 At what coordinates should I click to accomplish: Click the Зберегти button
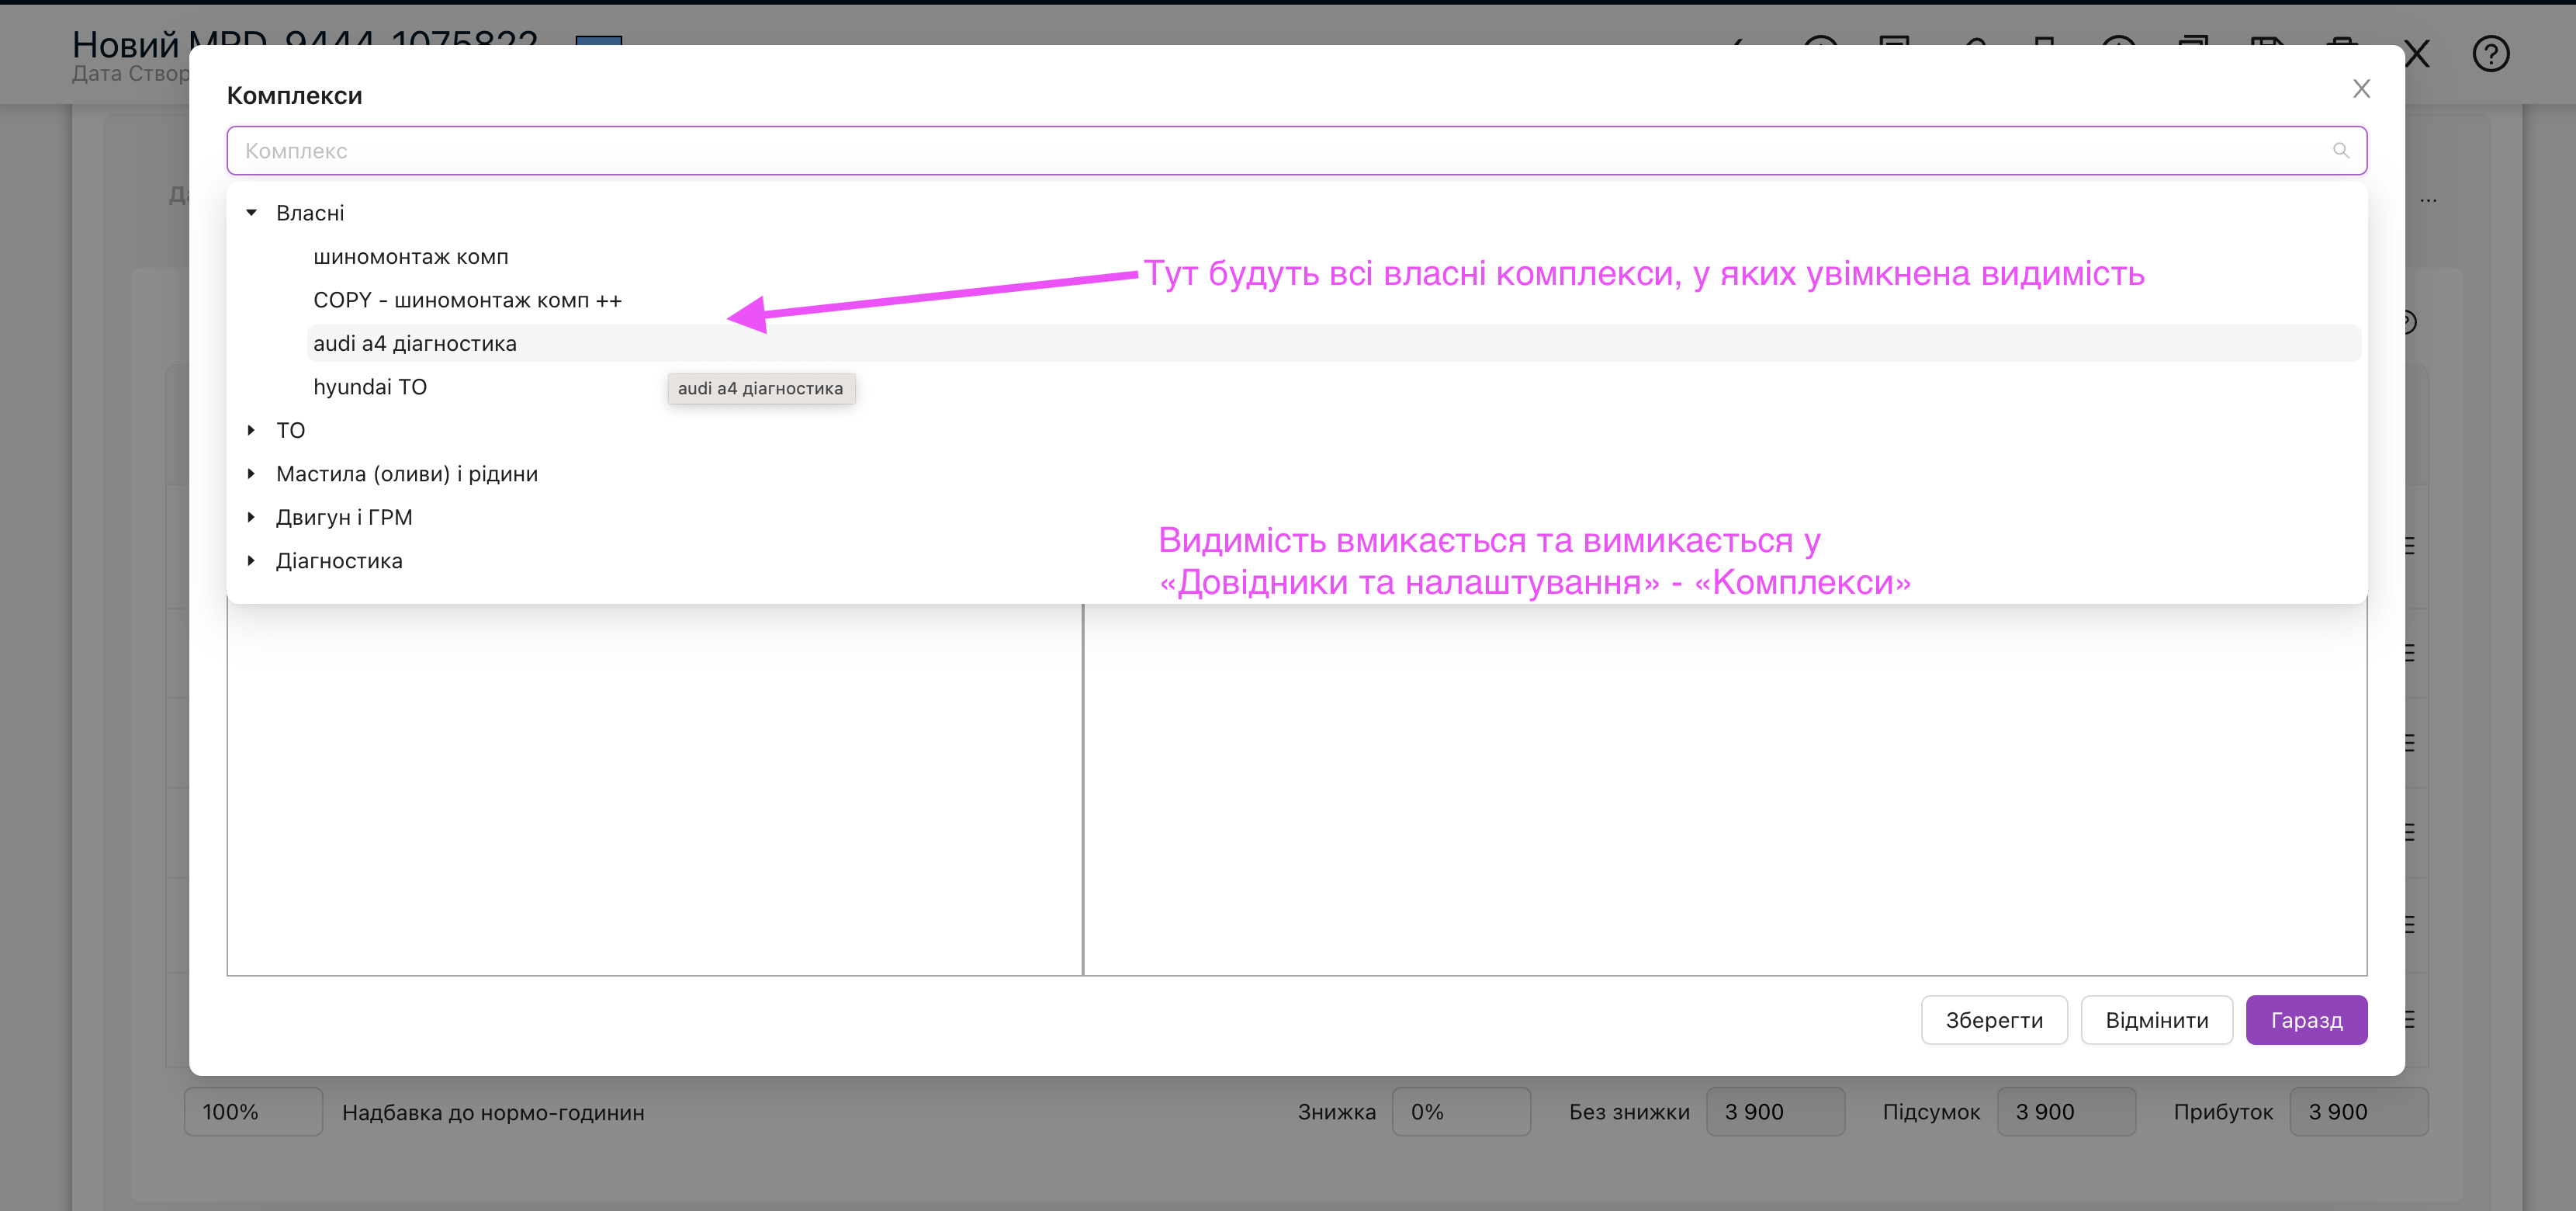1993,1020
